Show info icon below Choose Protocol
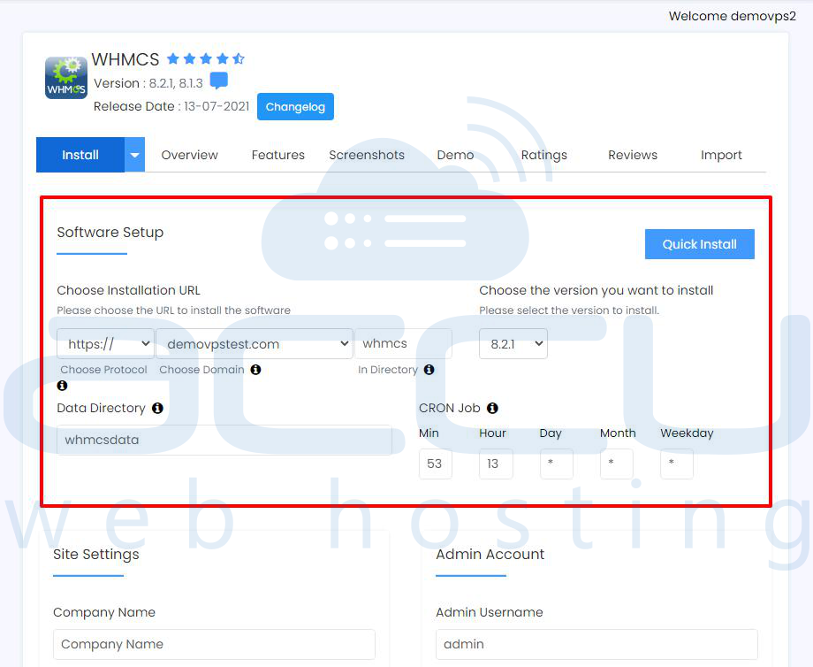The image size is (813, 667). click(62, 386)
